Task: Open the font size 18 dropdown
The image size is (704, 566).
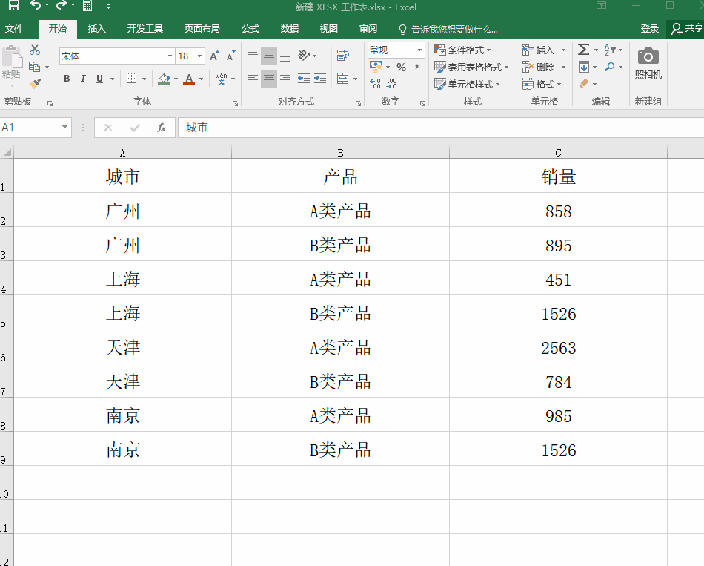Action: 200,56
